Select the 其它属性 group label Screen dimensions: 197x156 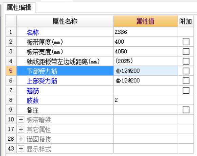coord(39,129)
